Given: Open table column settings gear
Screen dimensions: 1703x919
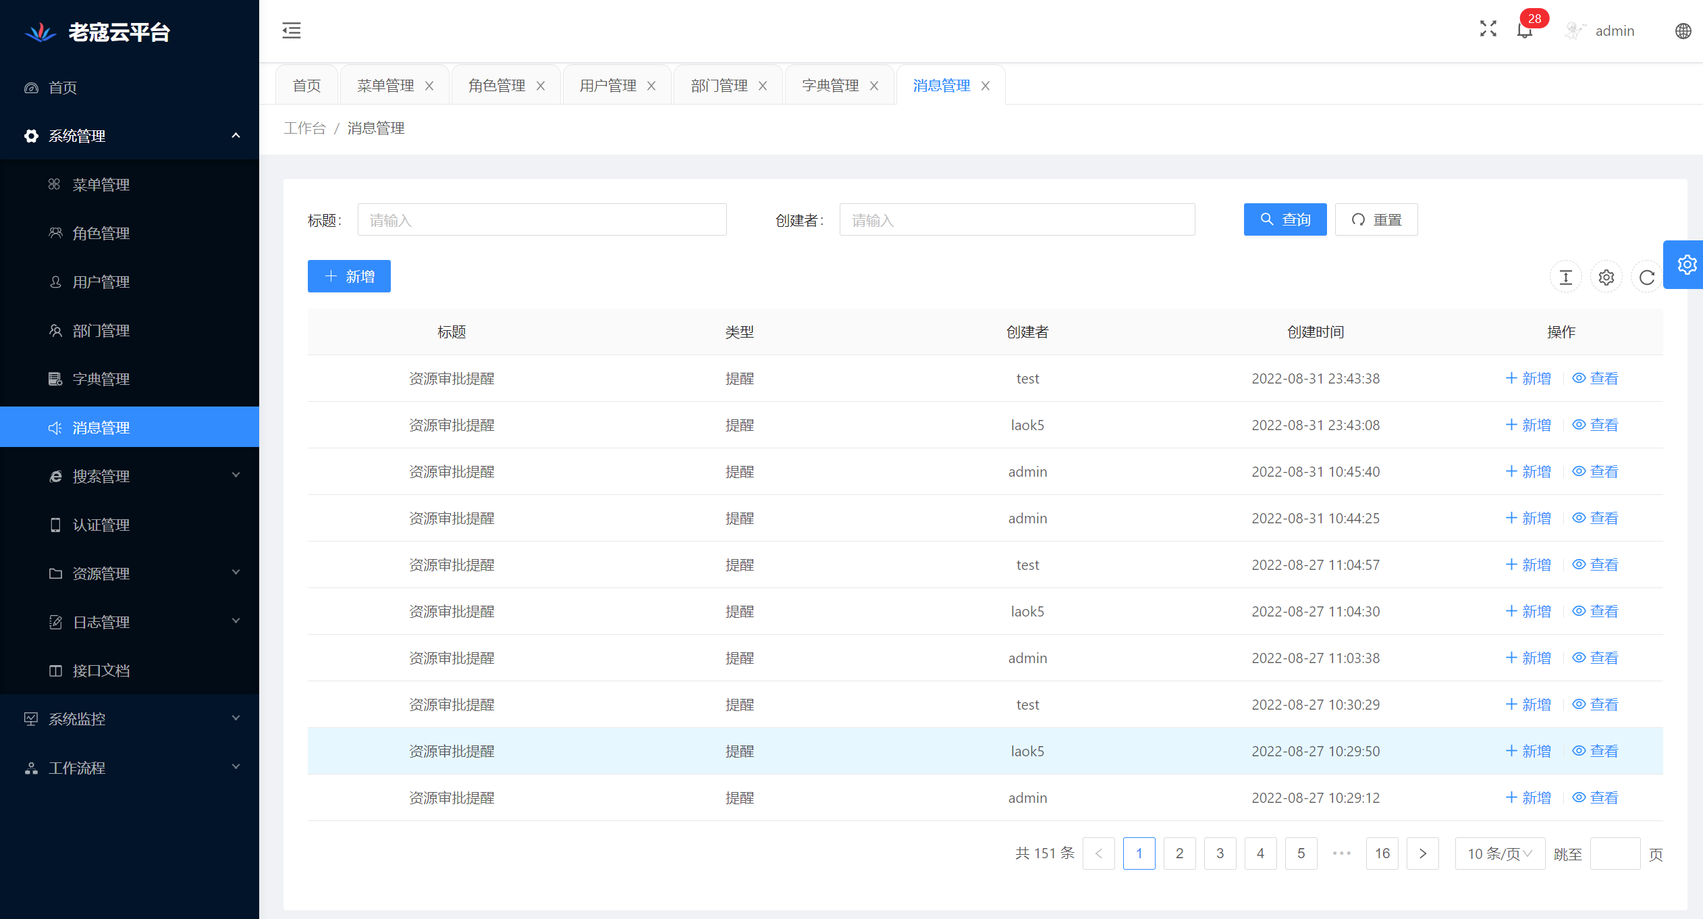Looking at the screenshot, I should tap(1606, 277).
